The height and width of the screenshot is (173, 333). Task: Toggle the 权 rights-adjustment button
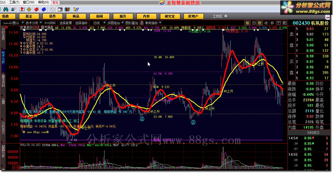(260, 23)
